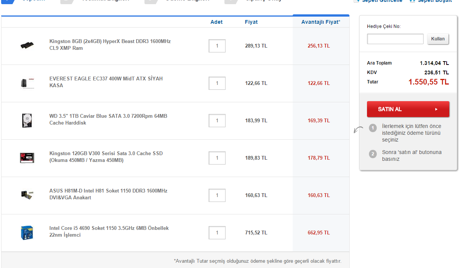Click the Intel Core i5 4690 box image

(27, 233)
